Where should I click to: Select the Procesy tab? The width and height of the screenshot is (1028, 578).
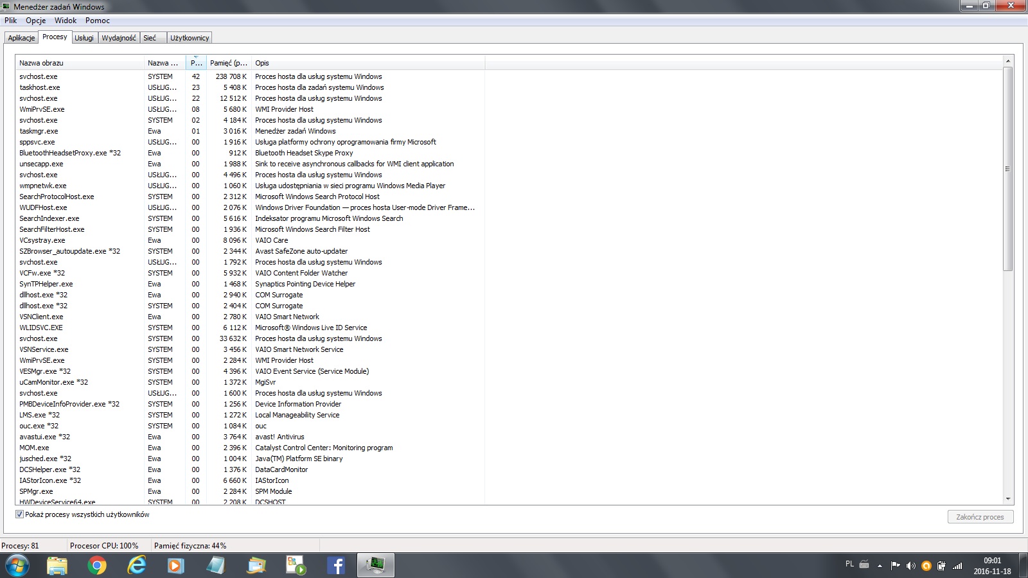tap(55, 37)
